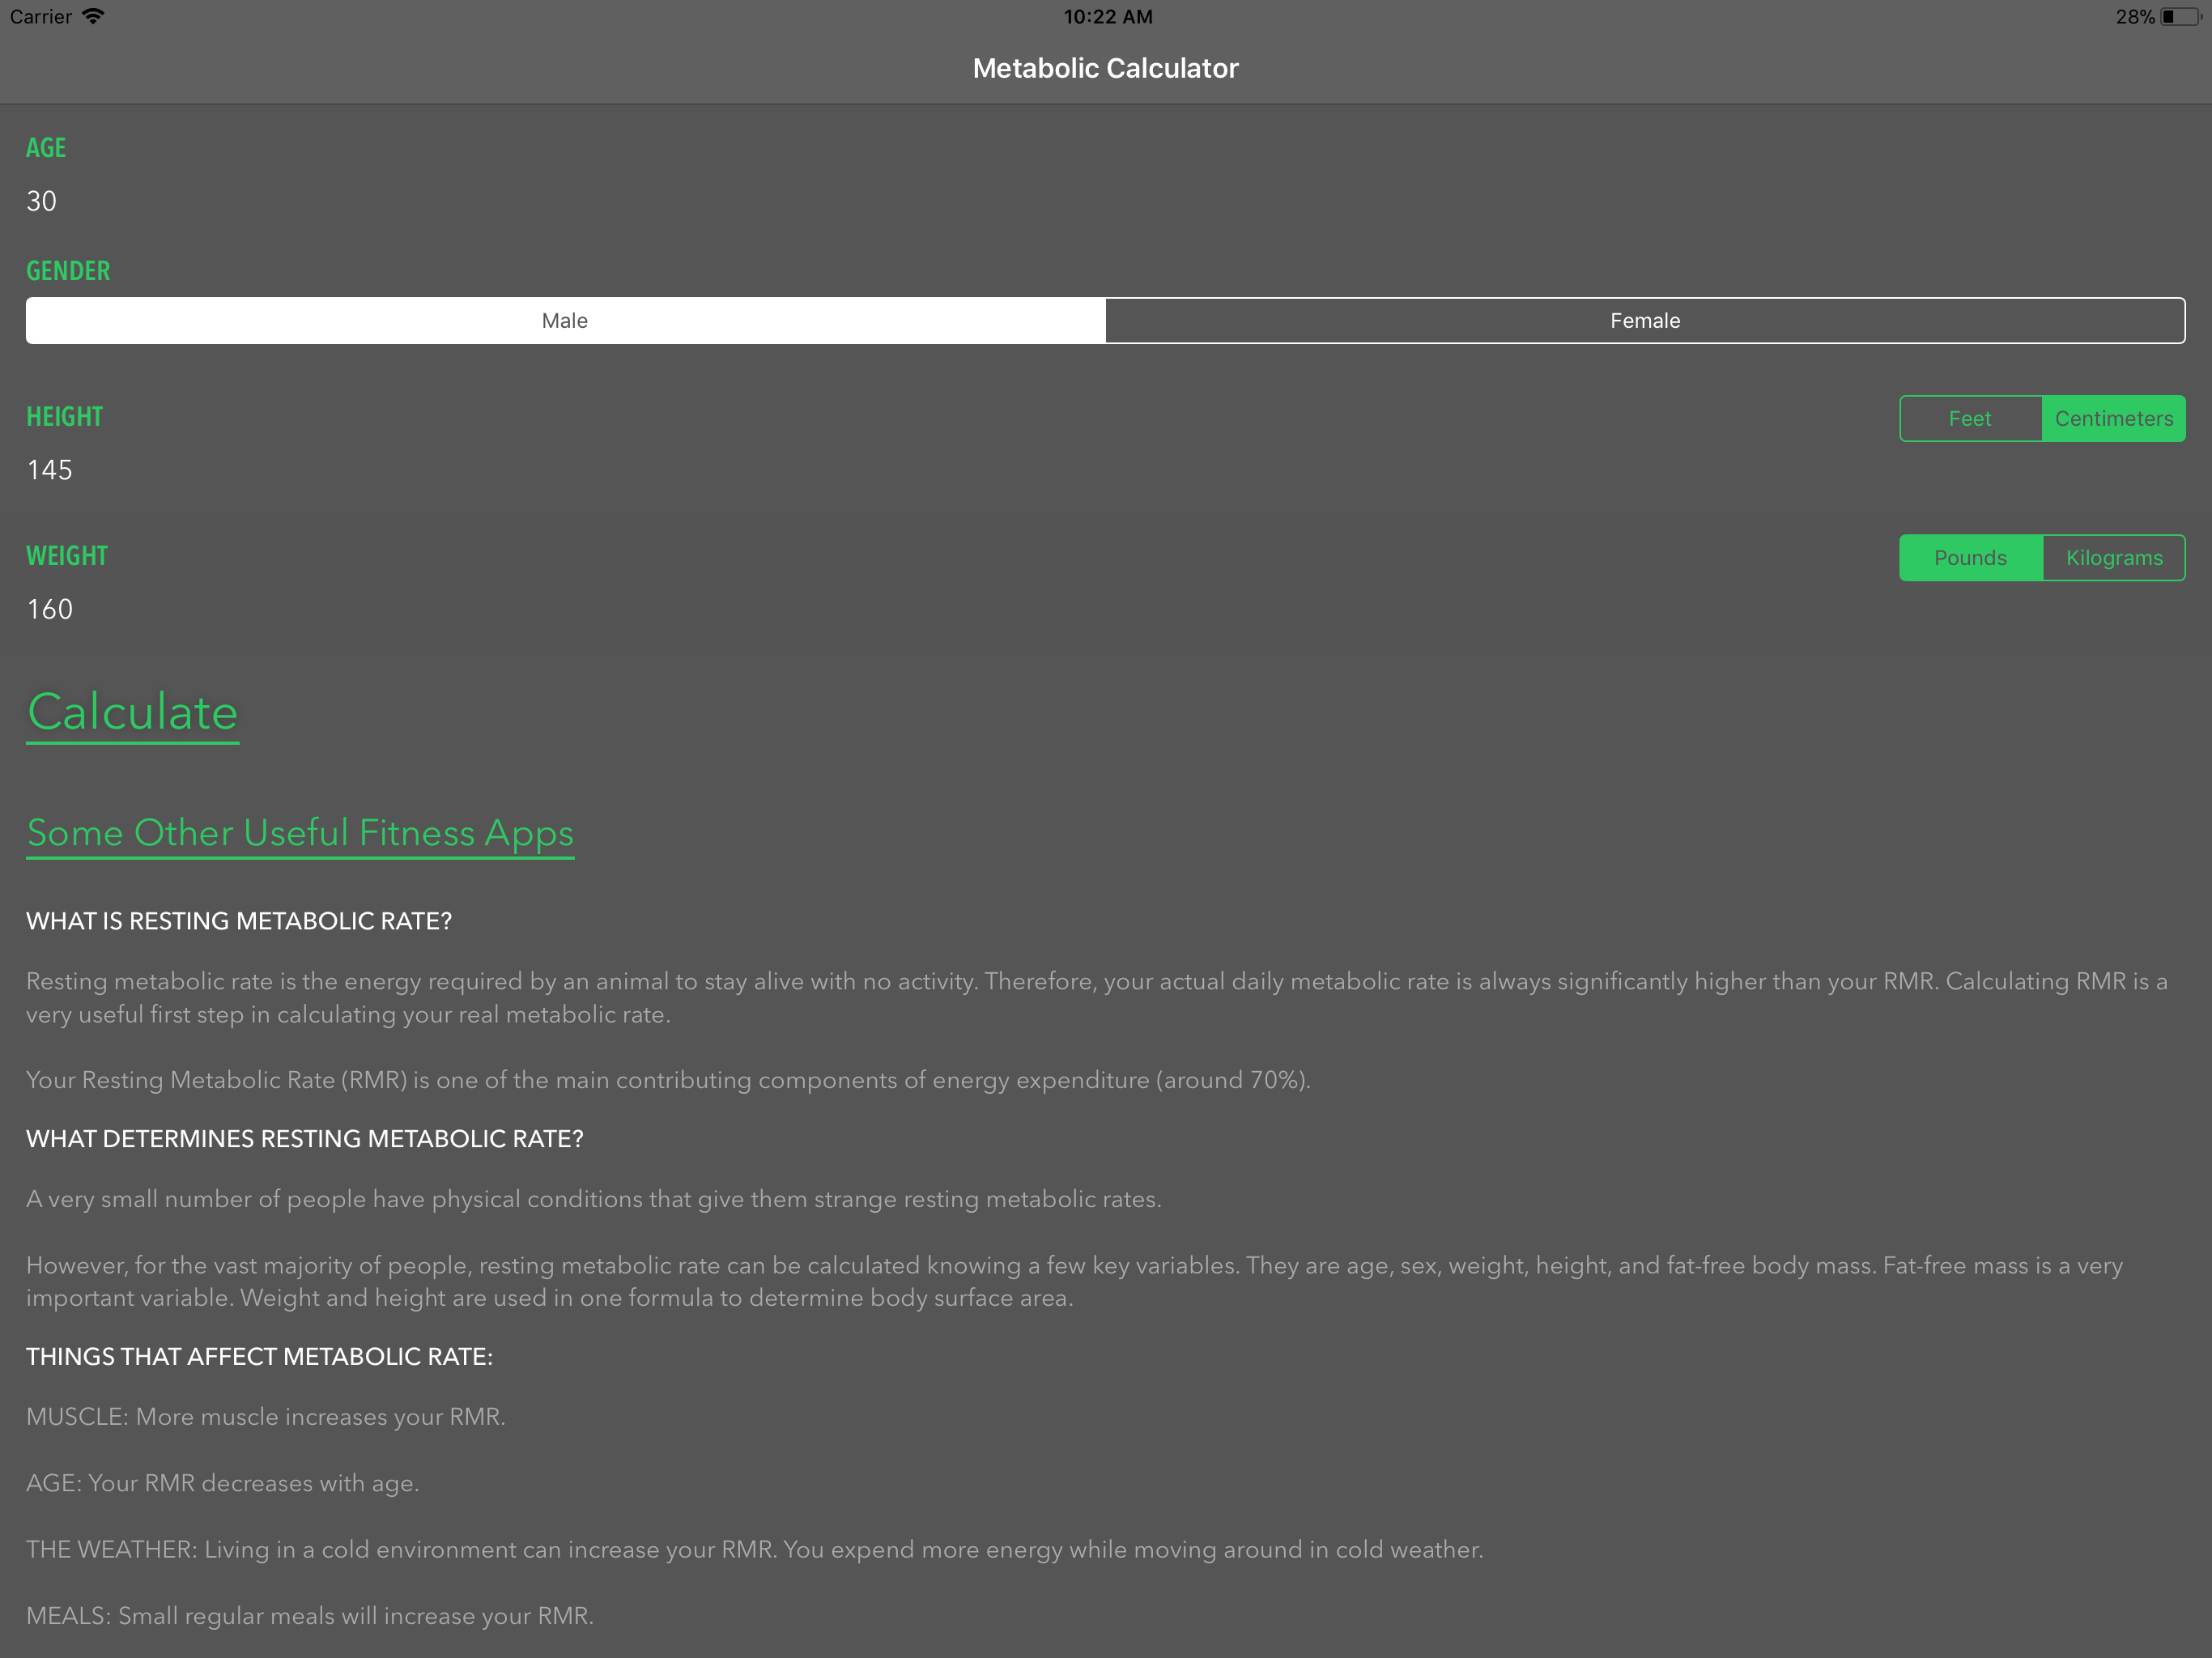Tap 'AGE: Your RMR decreases with age.' line
The image size is (2212, 1658).
(223, 1483)
